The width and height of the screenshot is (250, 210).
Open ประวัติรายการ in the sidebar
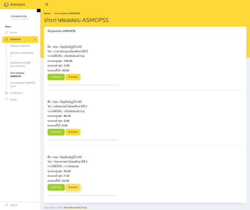click(17, 93)
